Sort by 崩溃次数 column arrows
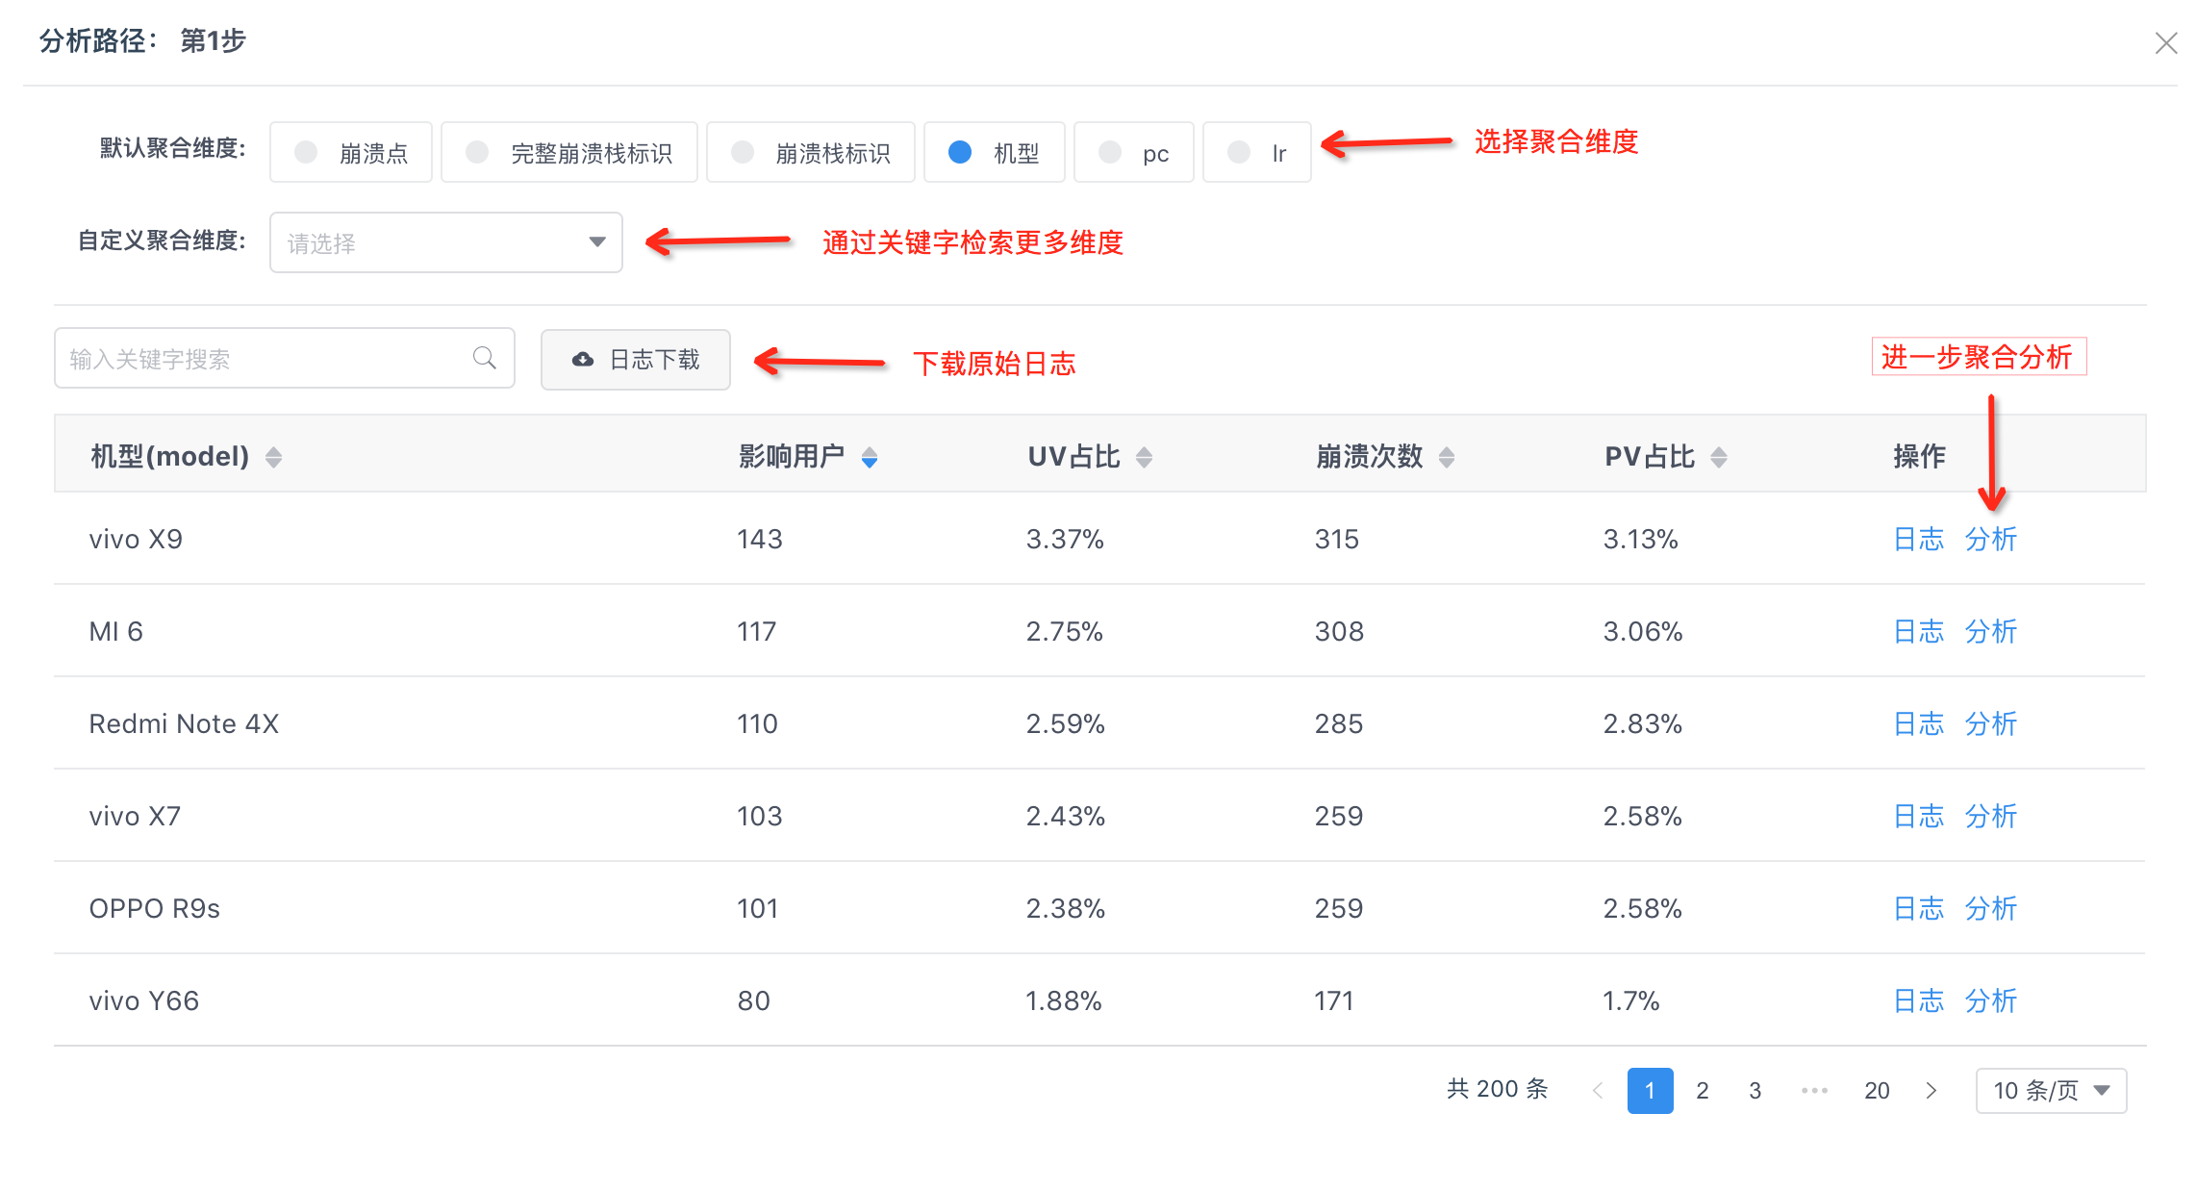 pyautogui.click(x=1447, y=457)
